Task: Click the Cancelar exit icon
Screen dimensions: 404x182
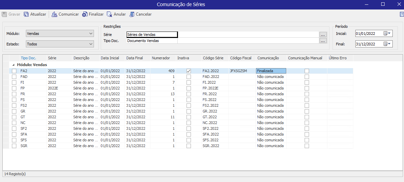Action: pyautogui.click(x=132, y=14)
